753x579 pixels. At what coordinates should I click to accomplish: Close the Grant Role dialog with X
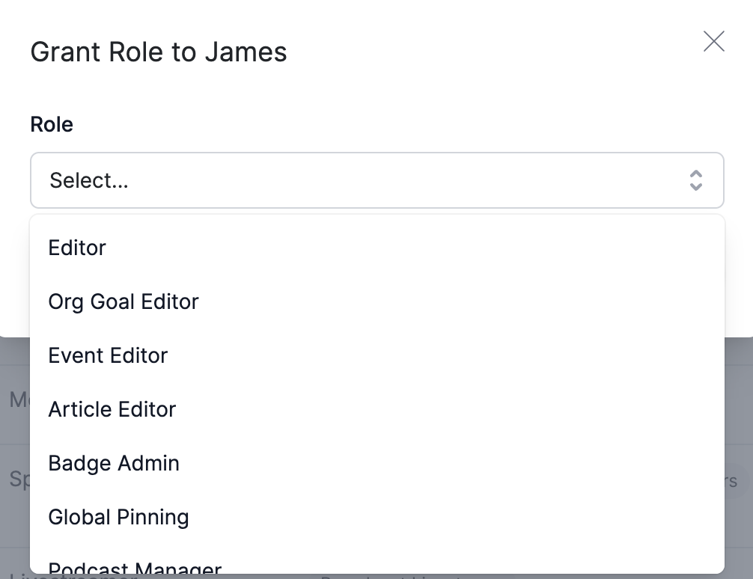click(713, 41)
